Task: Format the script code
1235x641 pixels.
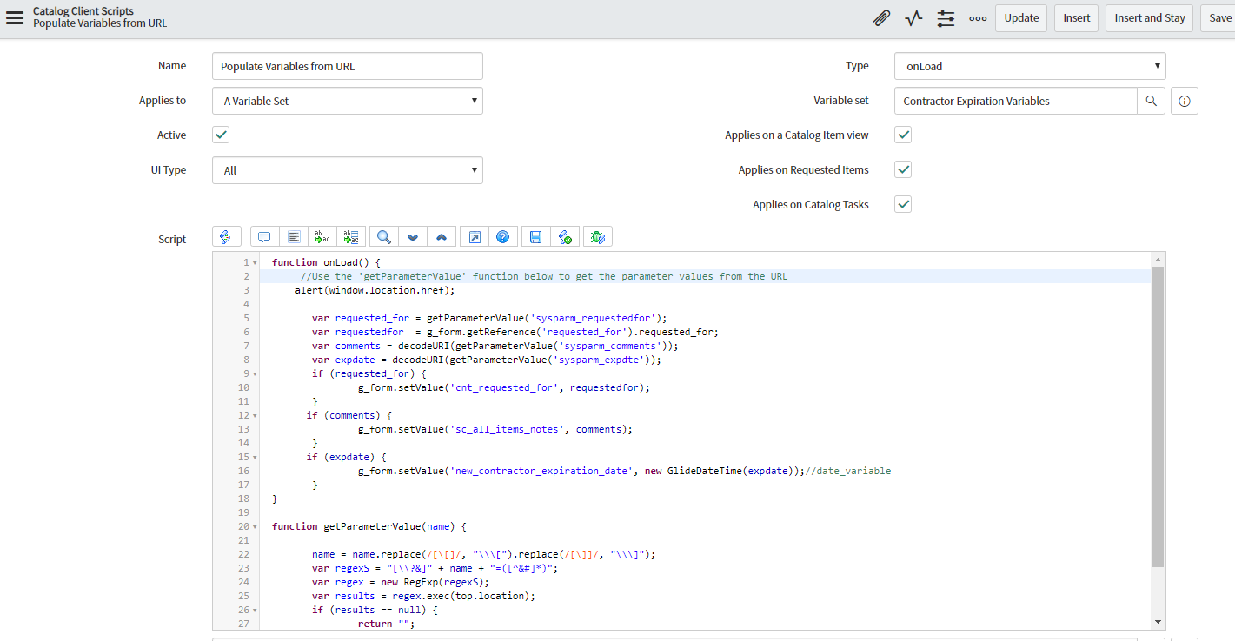Action: (293, 236)
